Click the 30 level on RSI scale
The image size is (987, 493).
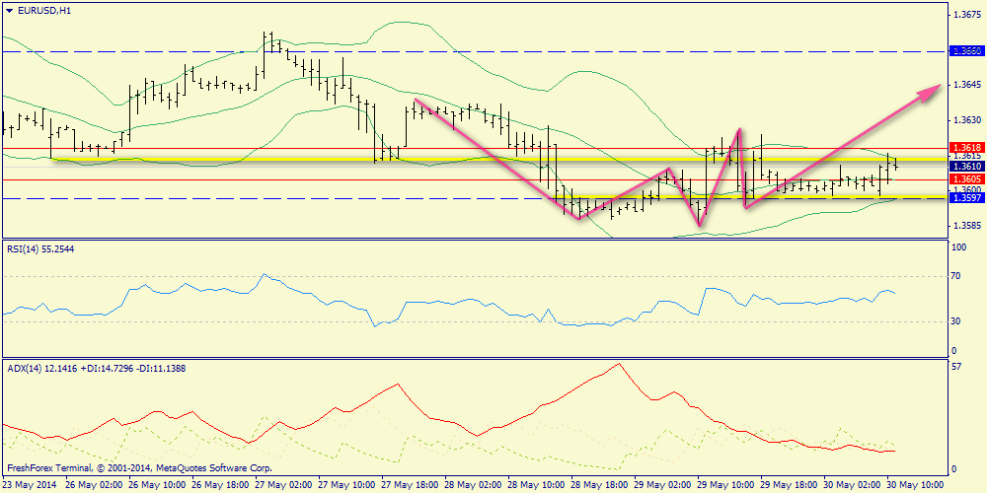957,321
